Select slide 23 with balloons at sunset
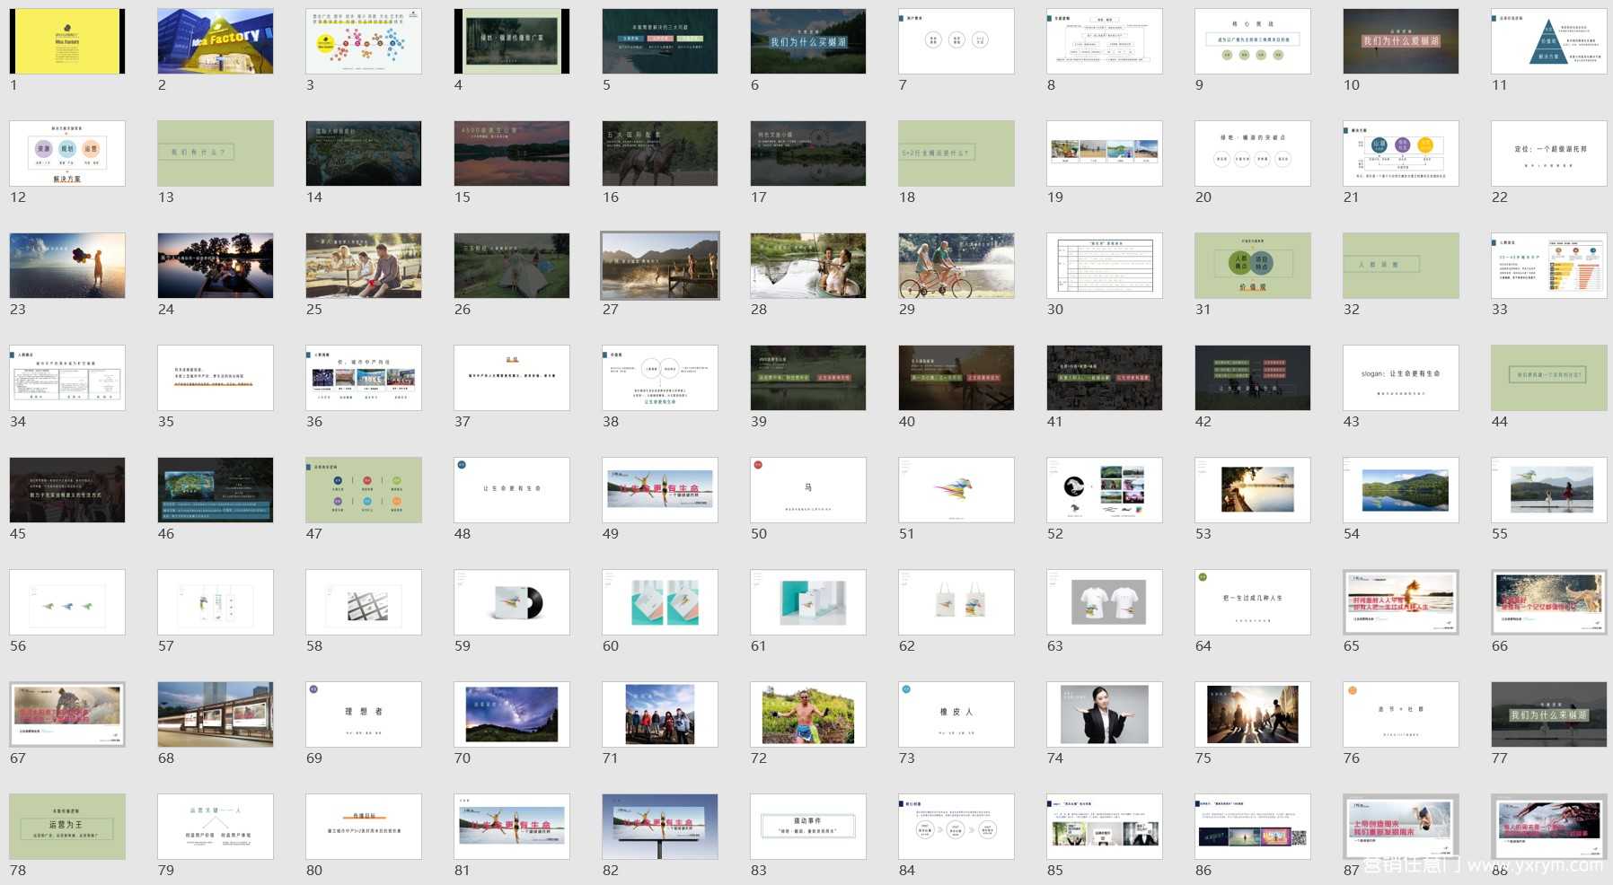This screenshot has height=885, width=1613. 67,266
